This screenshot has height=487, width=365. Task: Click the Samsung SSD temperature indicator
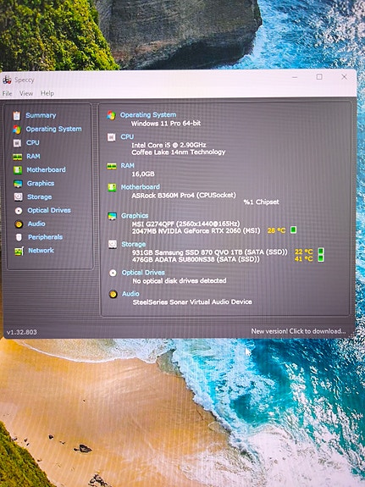[x=321, y=252]
